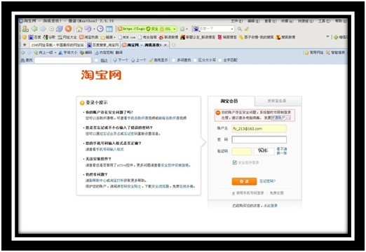Open the 文件 menu
This screenshot has width=366, height=252.
pos(237,21)
